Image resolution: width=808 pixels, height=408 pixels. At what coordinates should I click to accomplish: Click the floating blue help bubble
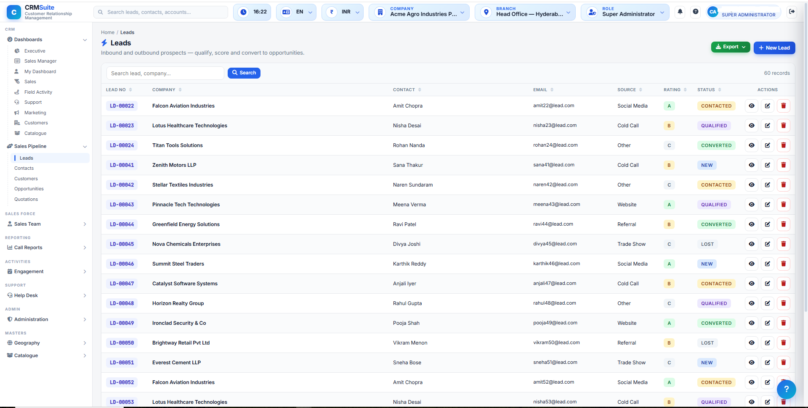pyautogui.click(x=786, y=390)
